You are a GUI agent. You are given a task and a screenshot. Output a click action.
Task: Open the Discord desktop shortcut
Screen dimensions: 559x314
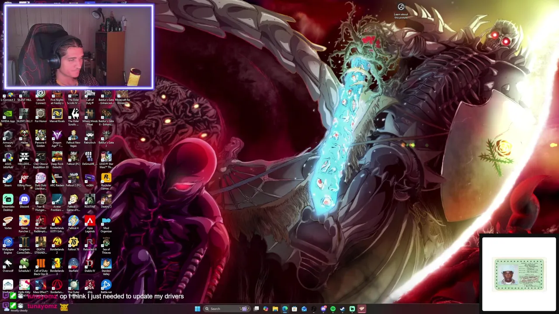[24, 202]
